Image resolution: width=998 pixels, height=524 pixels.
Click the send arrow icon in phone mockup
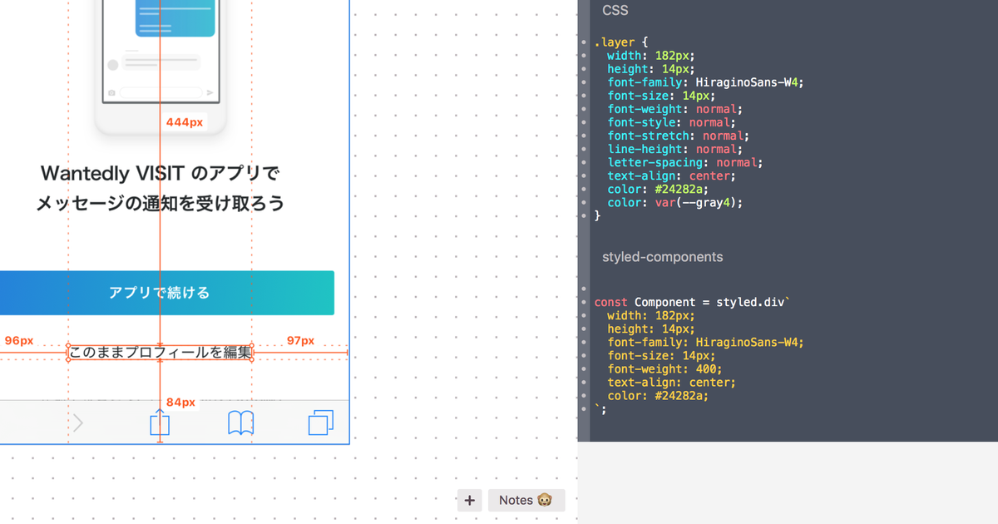210,93
